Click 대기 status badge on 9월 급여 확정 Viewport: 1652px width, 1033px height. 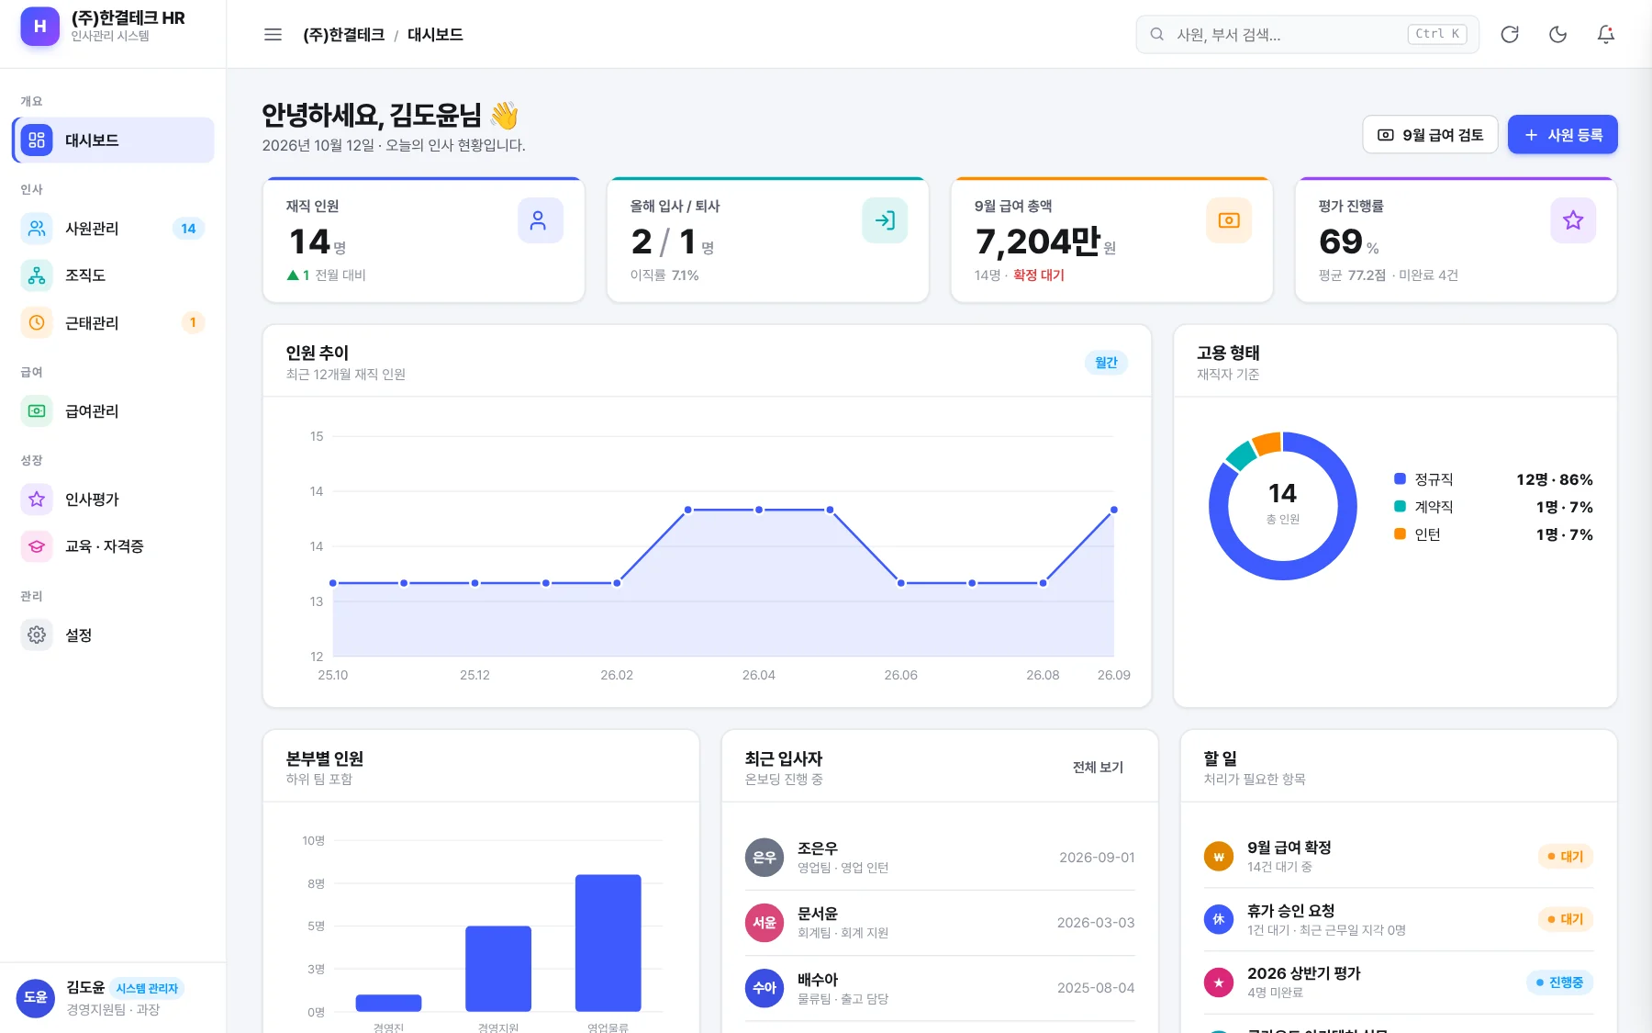click(x=1565, y=857)
